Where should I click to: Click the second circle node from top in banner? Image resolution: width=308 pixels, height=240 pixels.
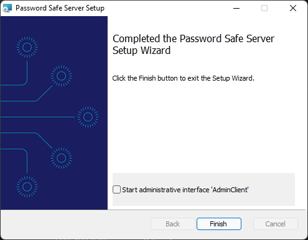62,76
